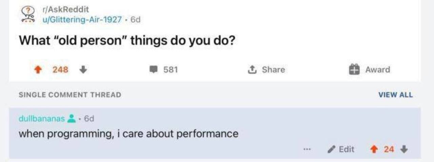Click the Share upload icon
The image size is (434, 162).
click(252, 70)
